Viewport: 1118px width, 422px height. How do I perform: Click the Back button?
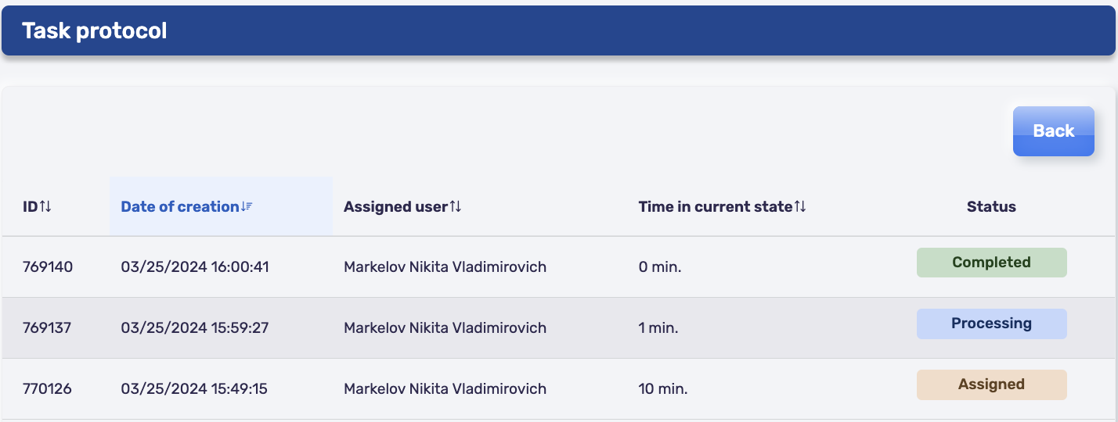(x=1053, y=131)
